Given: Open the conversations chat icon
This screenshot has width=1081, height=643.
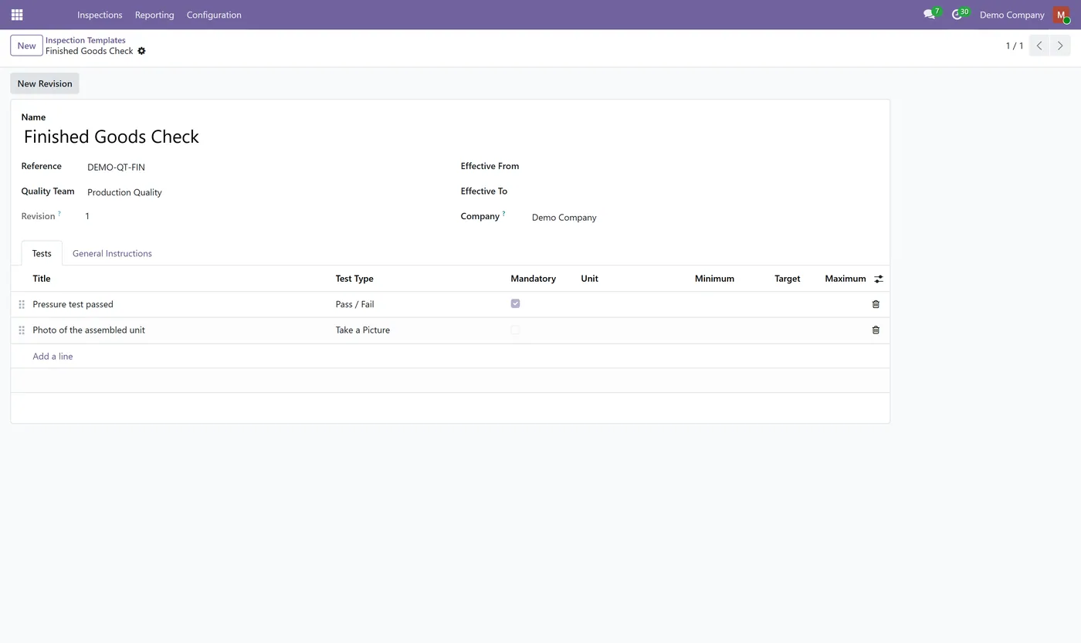Looking at the screenshot, I should click(930, 15).
